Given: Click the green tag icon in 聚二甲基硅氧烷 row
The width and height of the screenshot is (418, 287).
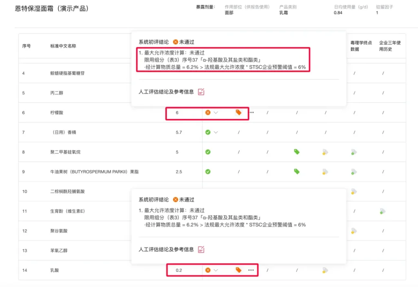Looking at the screenshot, I should pyautogui.click(x=297, y=152).
